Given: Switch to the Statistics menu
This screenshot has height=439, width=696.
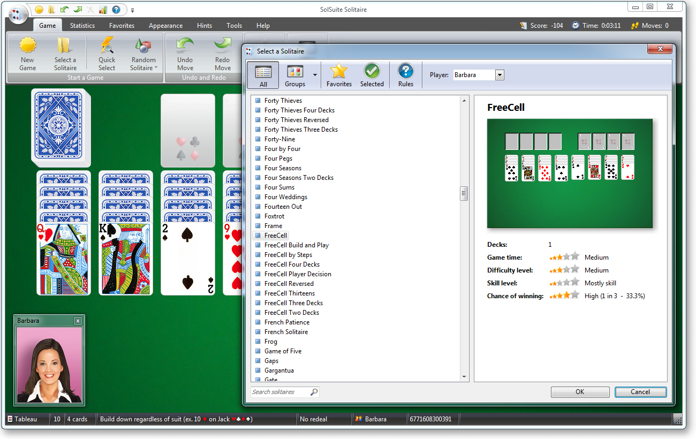Looking at the screenshot, I should [82, 25].
